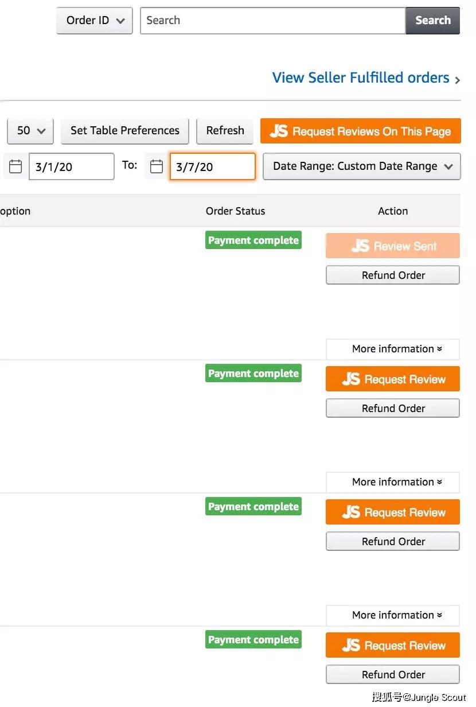Click the Refresh button
The height and width of the screenshot is (707, 476).
225,131
